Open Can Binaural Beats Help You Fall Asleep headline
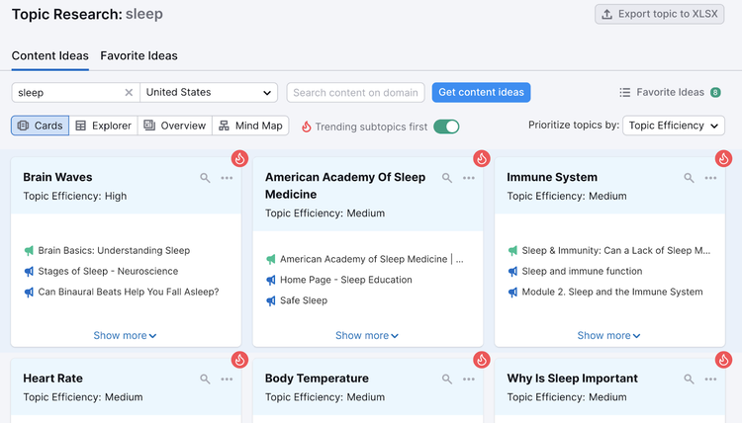Viewport: 742px width, 423px height. click(x=129, y=293)
